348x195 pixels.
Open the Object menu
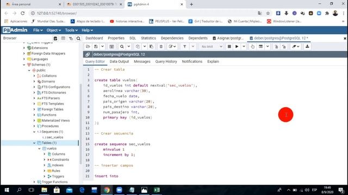point(53,30)
